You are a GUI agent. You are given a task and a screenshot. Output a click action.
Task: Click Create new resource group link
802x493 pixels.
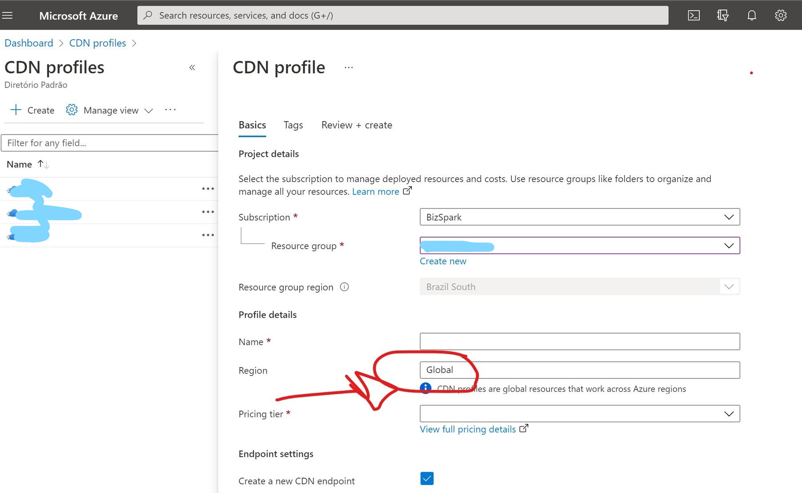[443, 261]
